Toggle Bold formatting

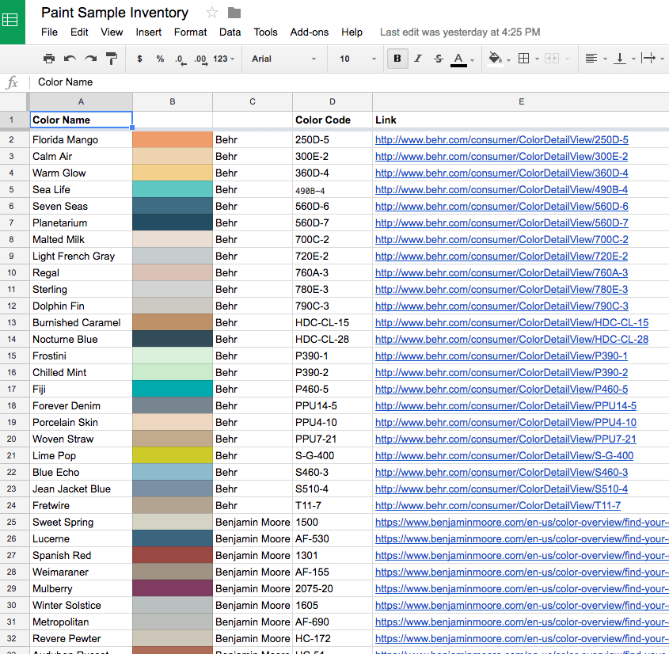[x=397, y=59]
